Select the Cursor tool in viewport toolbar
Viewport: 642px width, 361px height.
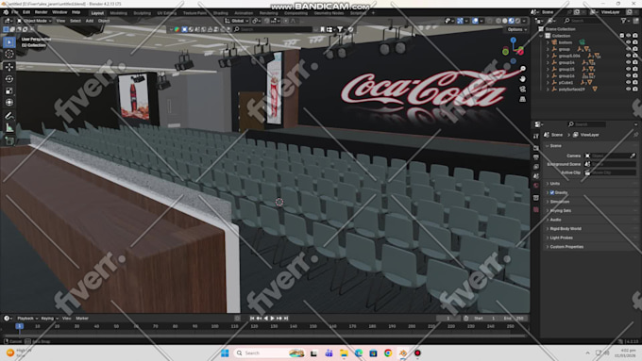[x=9, y=54]
